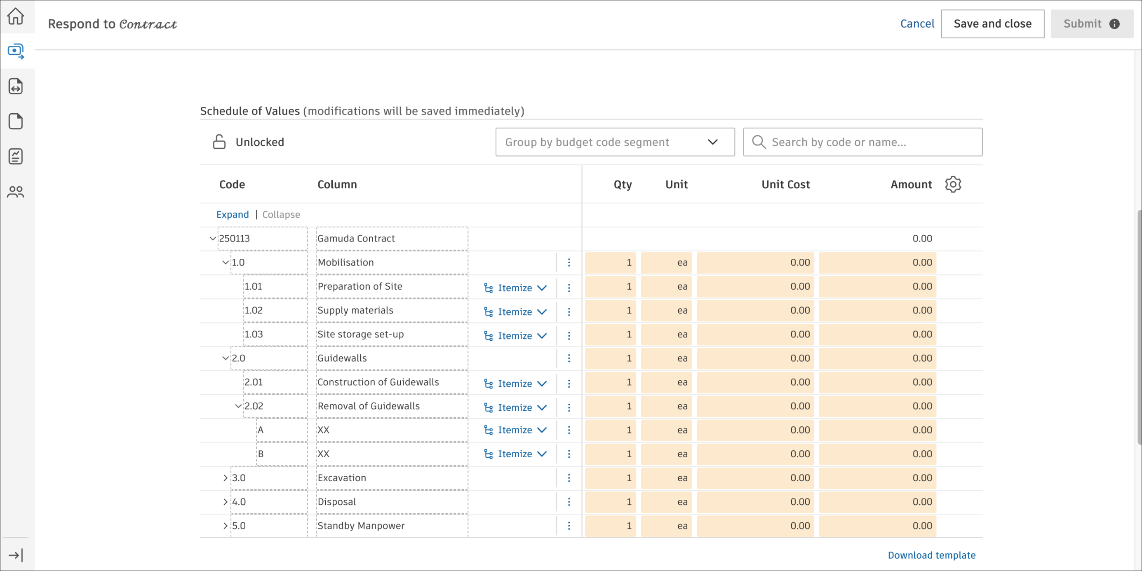This screenshot has height=571, width=1142.
Task: Toggle the Unlocked padlock state
Action: (x=219, y=142)
